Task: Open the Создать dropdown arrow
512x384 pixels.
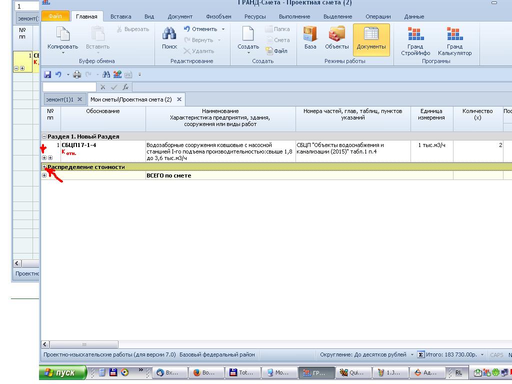Action: (x=248, y=52)
